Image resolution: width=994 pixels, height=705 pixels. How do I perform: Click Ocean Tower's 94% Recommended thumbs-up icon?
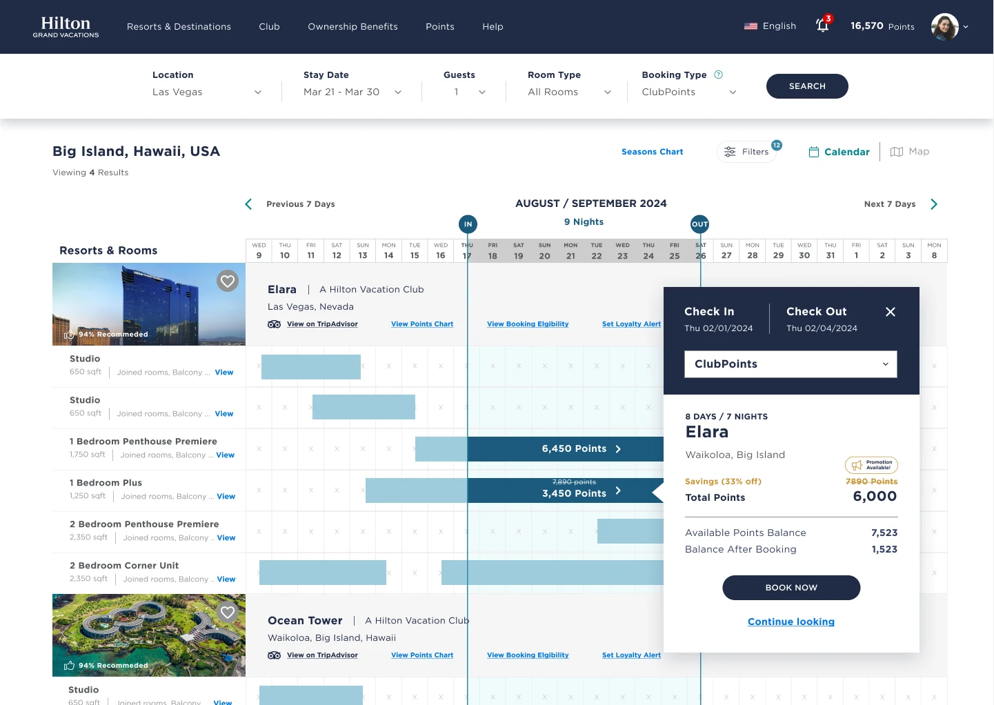pos(69,666)
